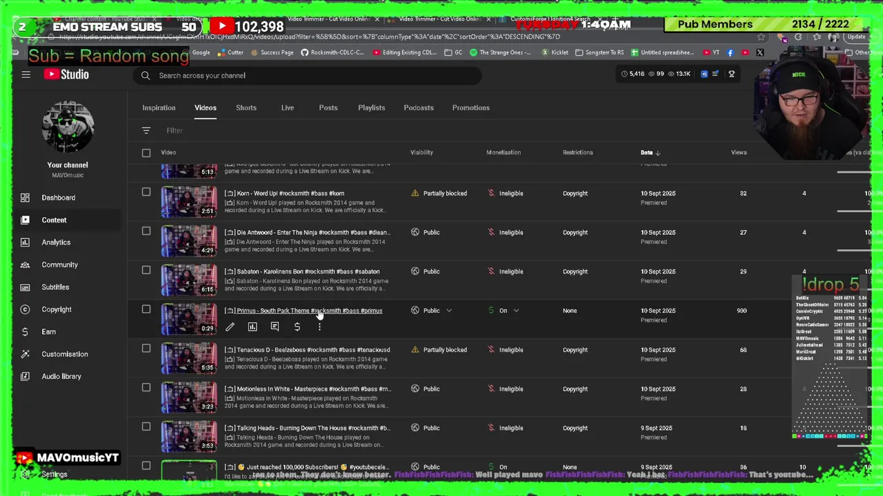
Task: Click the Filter input field
Action: click(174, 130)
